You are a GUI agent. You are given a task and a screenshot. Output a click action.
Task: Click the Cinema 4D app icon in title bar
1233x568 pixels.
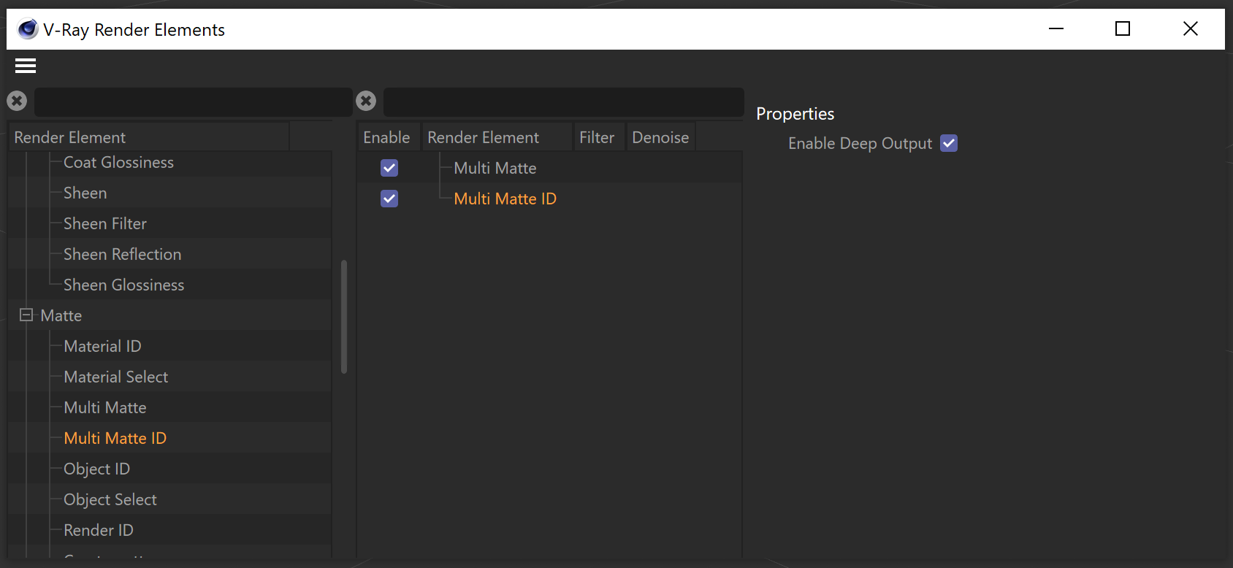28,29
